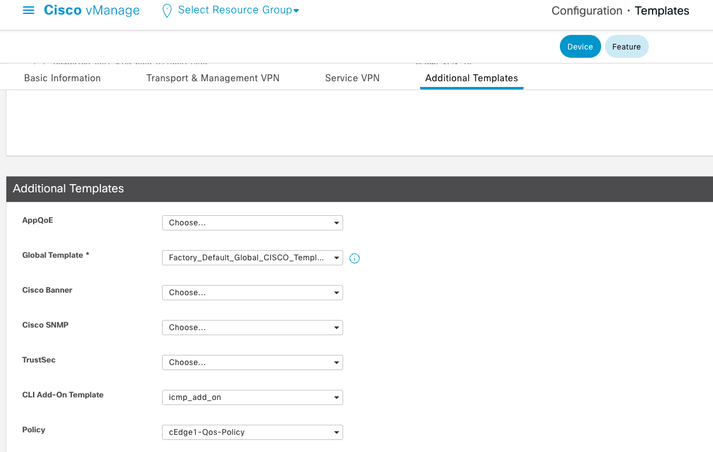The height and width of the screenshot is (452, 713).
Task: Switch to Device templates view
Action: coord(580,46)
